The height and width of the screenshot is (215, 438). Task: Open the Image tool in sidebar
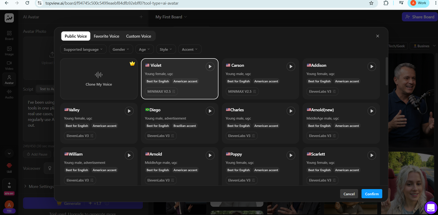9,51
